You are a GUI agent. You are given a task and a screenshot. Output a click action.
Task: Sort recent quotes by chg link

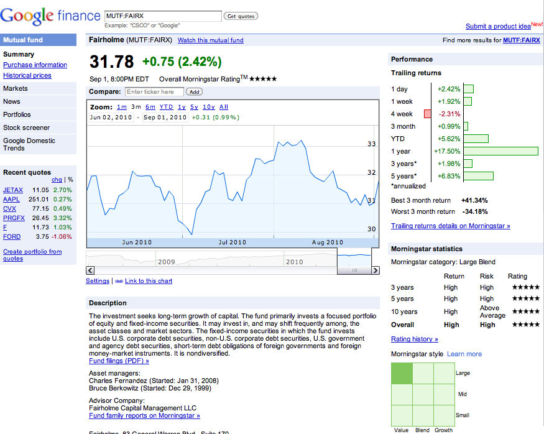point(57,180)
